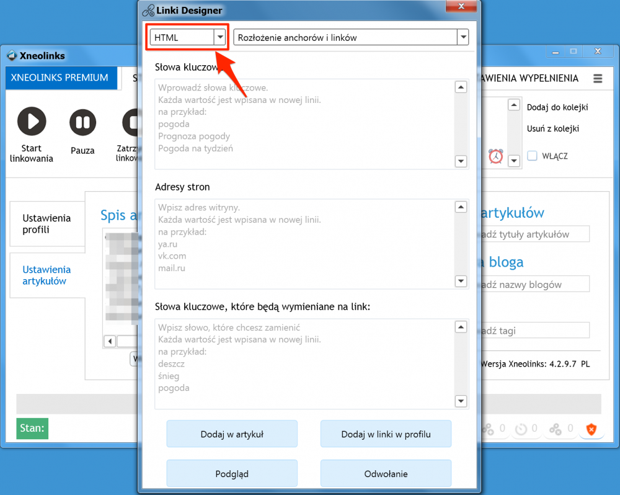The height and width of the screenshot is (495, 620).
Task: Click the queue list scroll up arrow
Action: [x=513, y=105]
